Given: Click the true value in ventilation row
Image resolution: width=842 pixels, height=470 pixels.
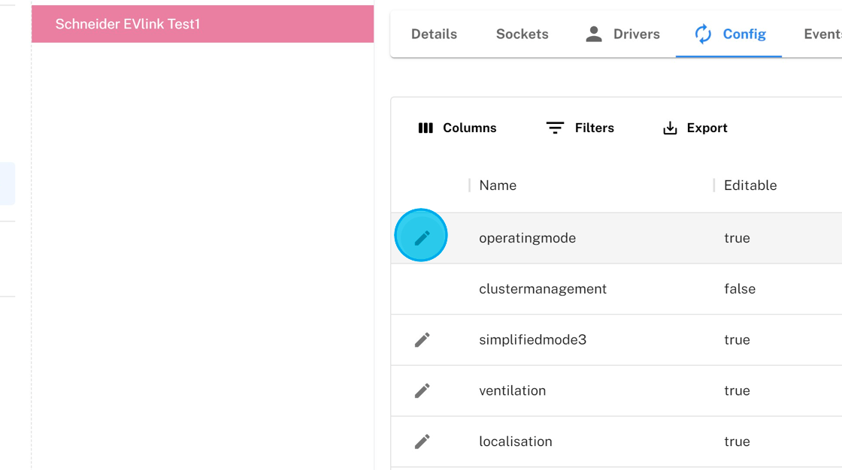Looking at the screenshot, I should 736,390.
